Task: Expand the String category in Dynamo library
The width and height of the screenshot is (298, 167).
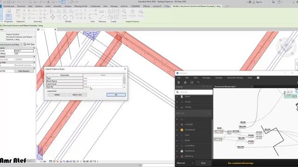Action: point(177,107)
